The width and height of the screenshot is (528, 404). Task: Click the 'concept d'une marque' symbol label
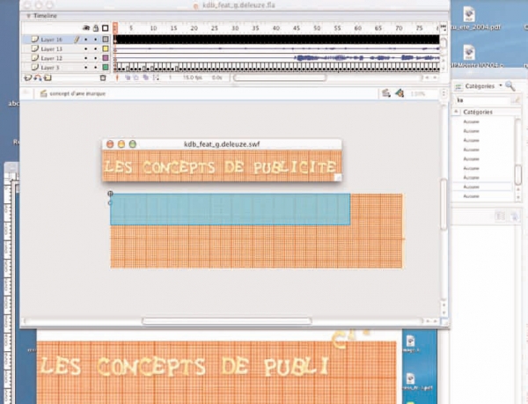coord(77,93)
